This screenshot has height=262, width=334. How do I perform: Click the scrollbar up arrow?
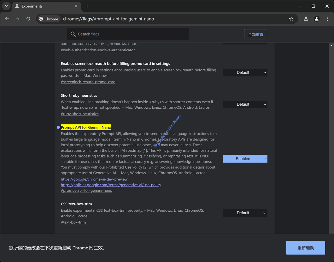pyautogui.click(x=331, y=45)
